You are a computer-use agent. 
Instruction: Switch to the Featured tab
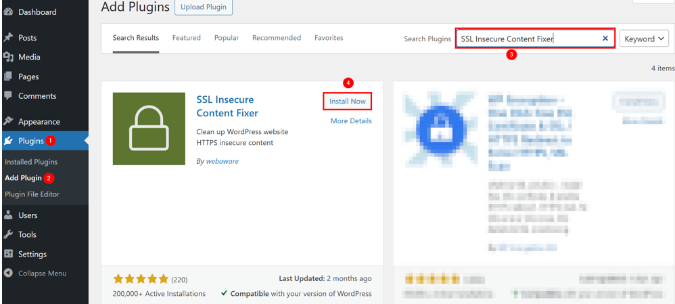187,38
